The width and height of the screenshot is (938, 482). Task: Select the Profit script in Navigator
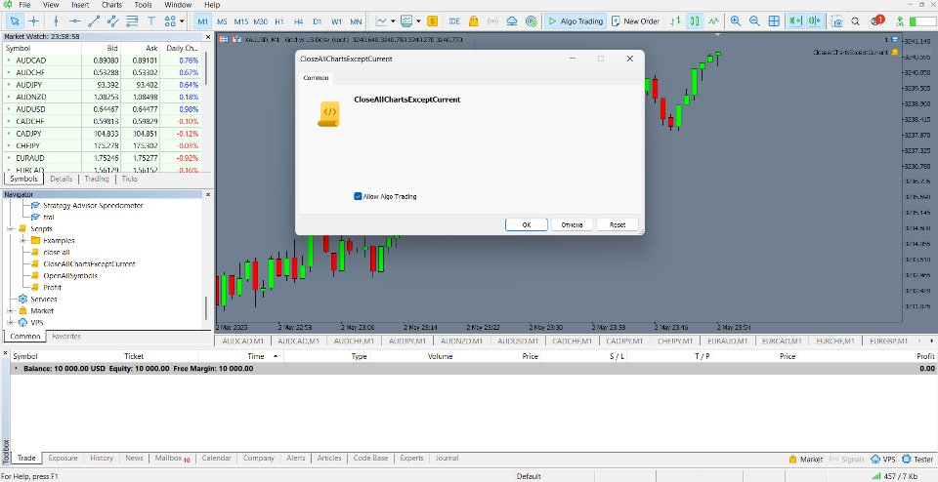(x=52, y=287)
